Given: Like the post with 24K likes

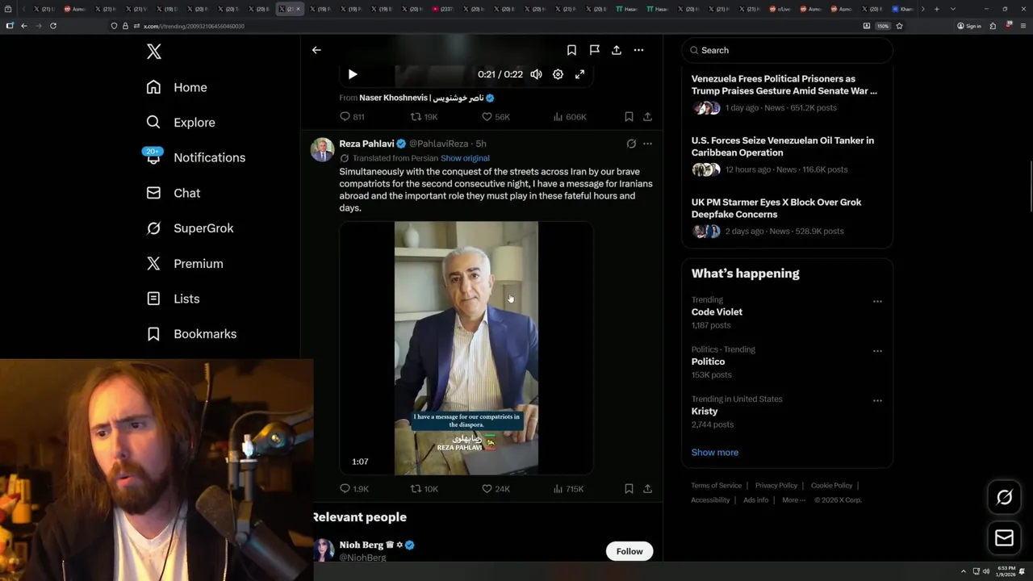Looking at the screenshot, I should [x=495, y=489].
